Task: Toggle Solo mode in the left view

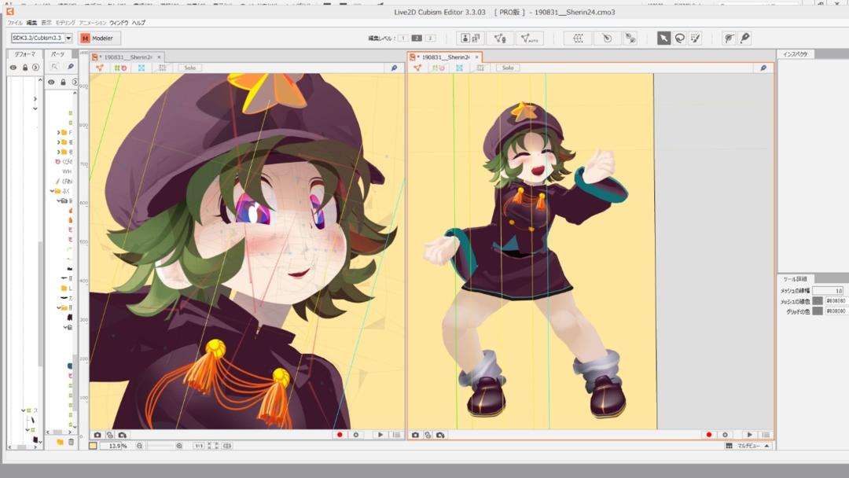Action: tap(189, 68)
